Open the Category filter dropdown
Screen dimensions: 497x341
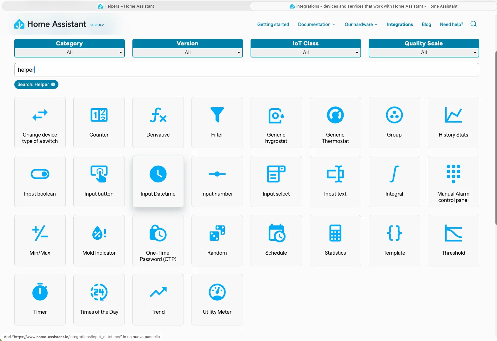[x=70, y=52]
